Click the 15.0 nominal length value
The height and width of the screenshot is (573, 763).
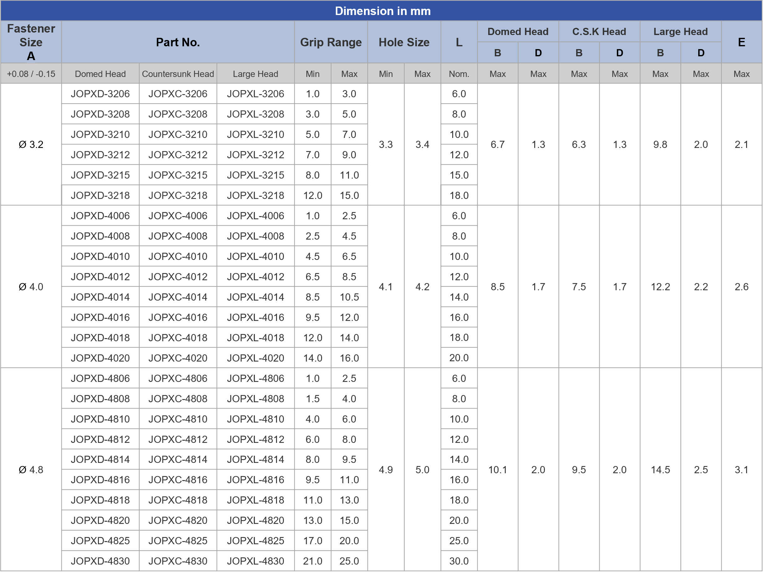tap(459, 175)
